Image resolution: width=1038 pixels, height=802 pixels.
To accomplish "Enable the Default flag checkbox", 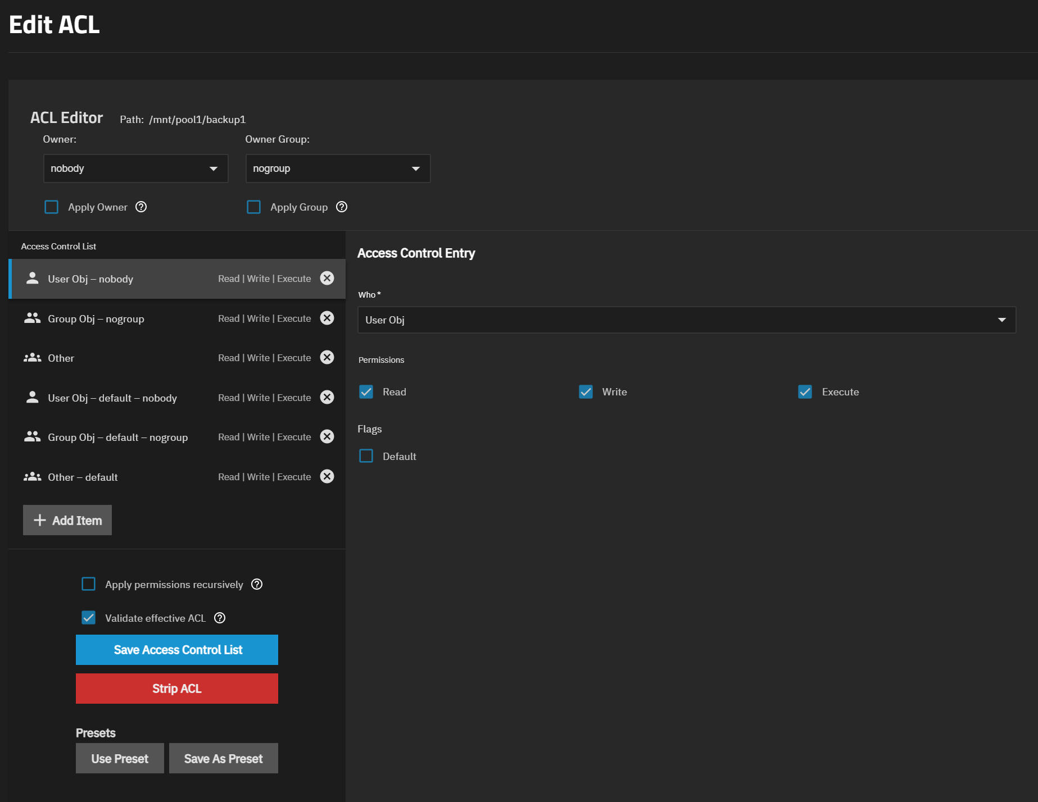I will [x=366, y=456].
